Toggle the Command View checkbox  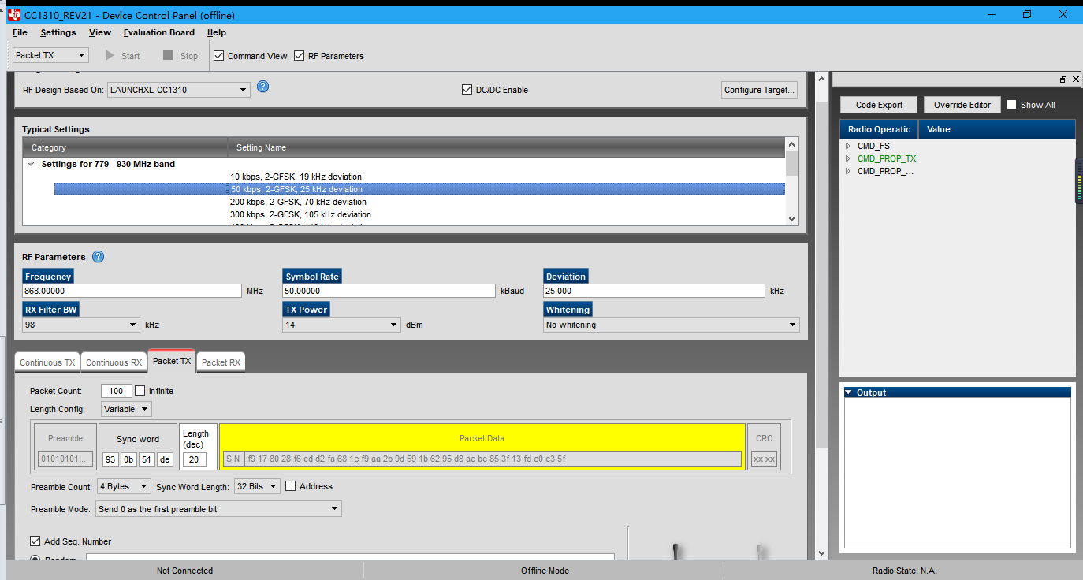219,56
